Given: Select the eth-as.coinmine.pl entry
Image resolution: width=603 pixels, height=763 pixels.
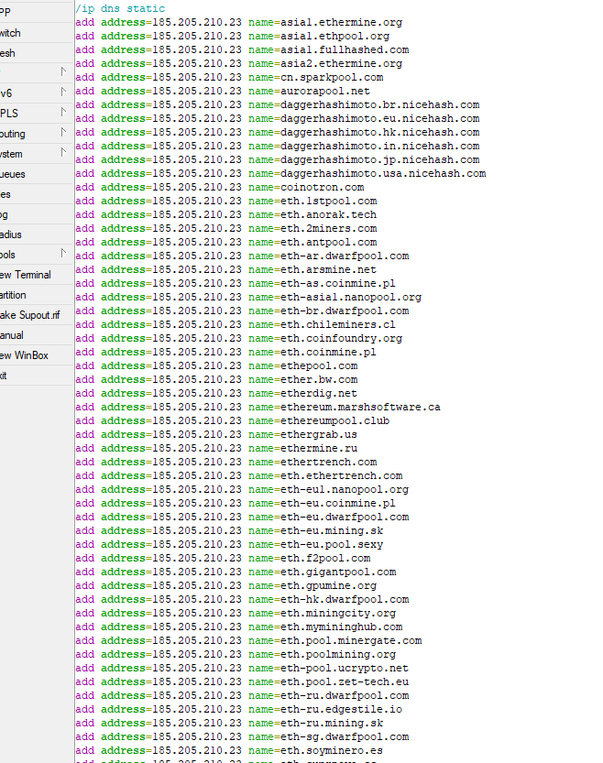Looking at the screenshot, I should (x=236, y=283).
